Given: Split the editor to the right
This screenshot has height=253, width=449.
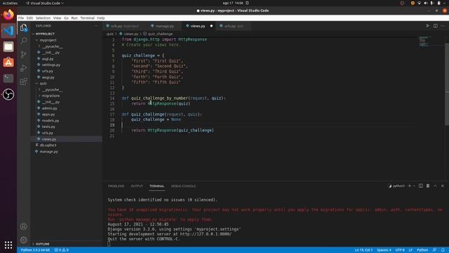Looking at the screenshot, I should tap(435, 26).
